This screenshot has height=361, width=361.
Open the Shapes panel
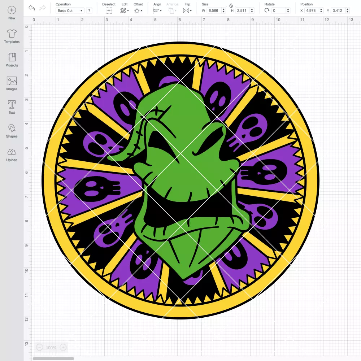pyautogui.click(x=12, y=131)
